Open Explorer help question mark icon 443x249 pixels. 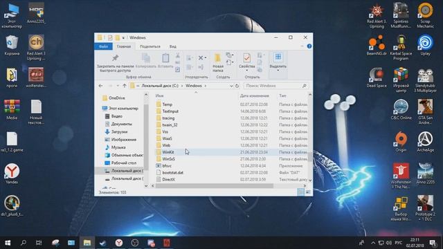(x=309, y=46)
